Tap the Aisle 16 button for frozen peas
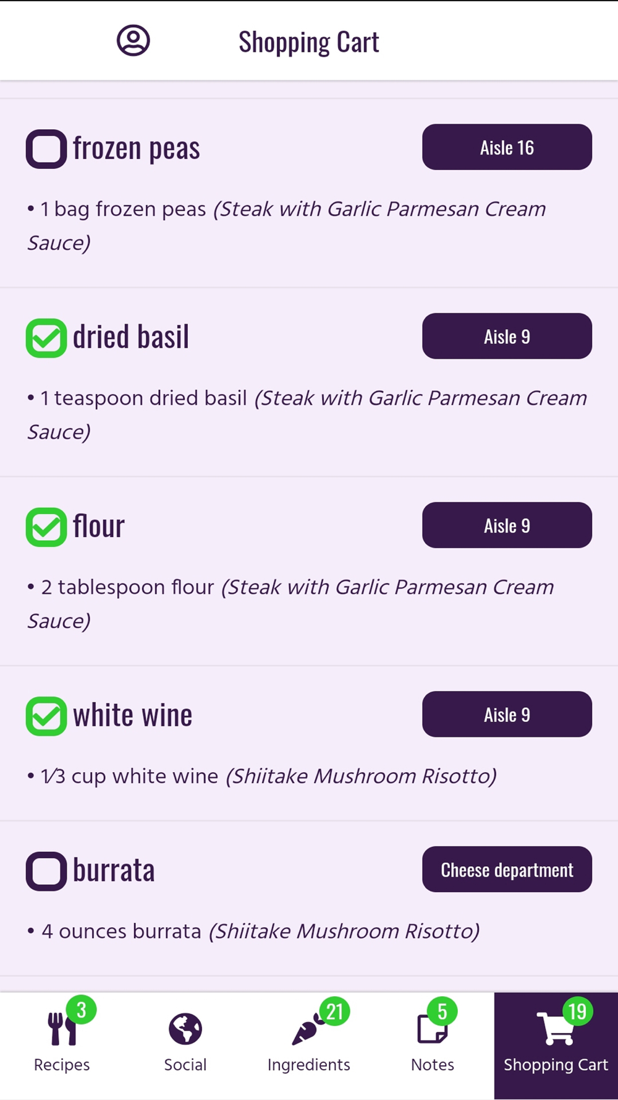The height and width of the screenshot is (1100, 618). click(x=507, y=147)
